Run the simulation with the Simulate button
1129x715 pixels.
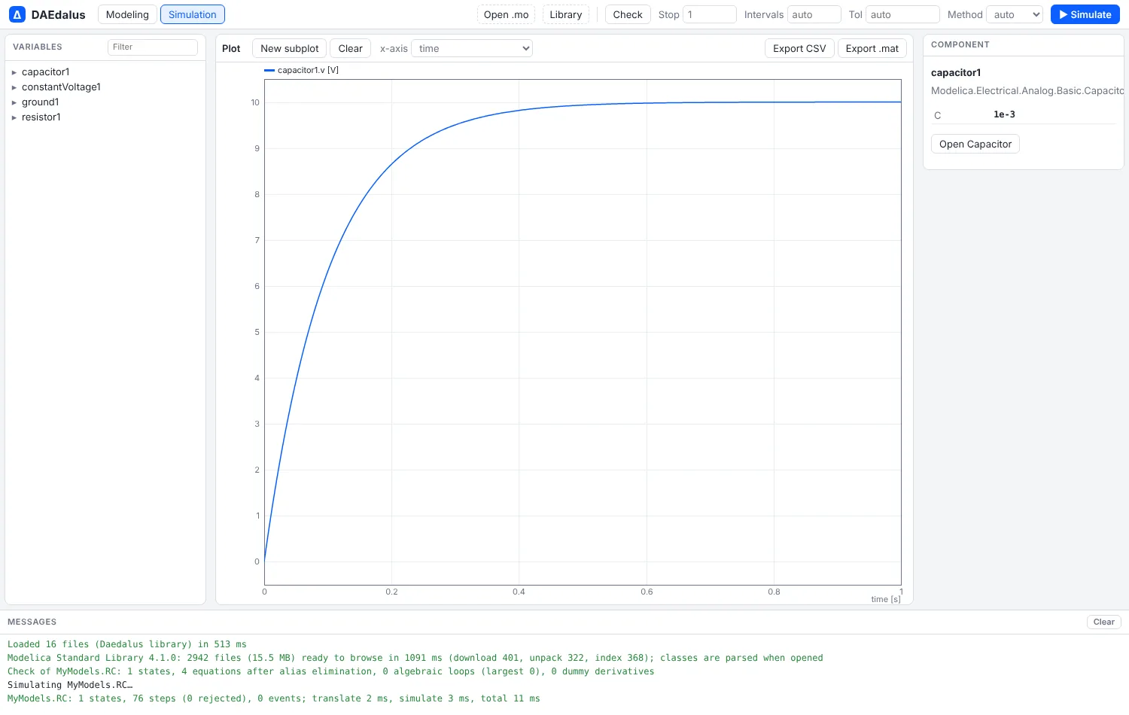[x=1085, y=14]
